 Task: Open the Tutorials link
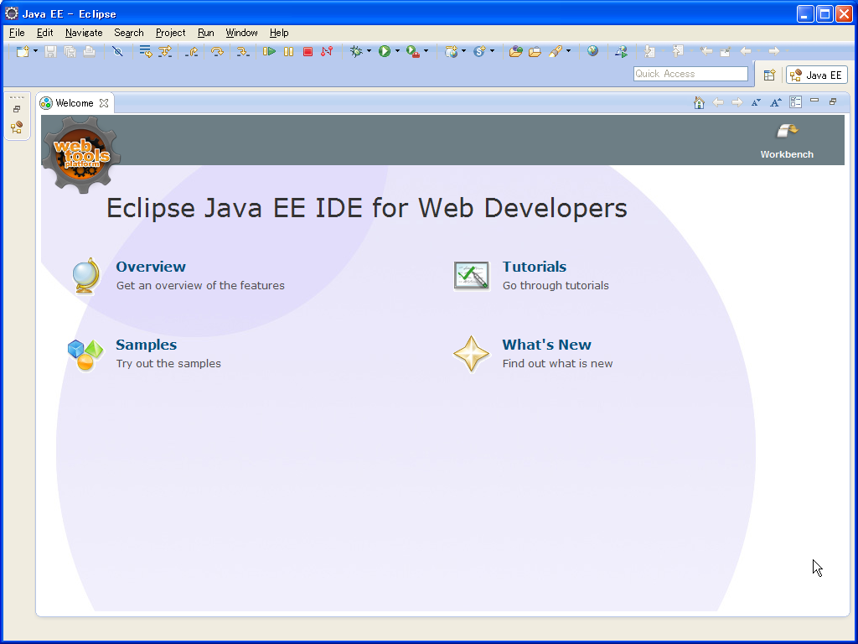[534, 267]
